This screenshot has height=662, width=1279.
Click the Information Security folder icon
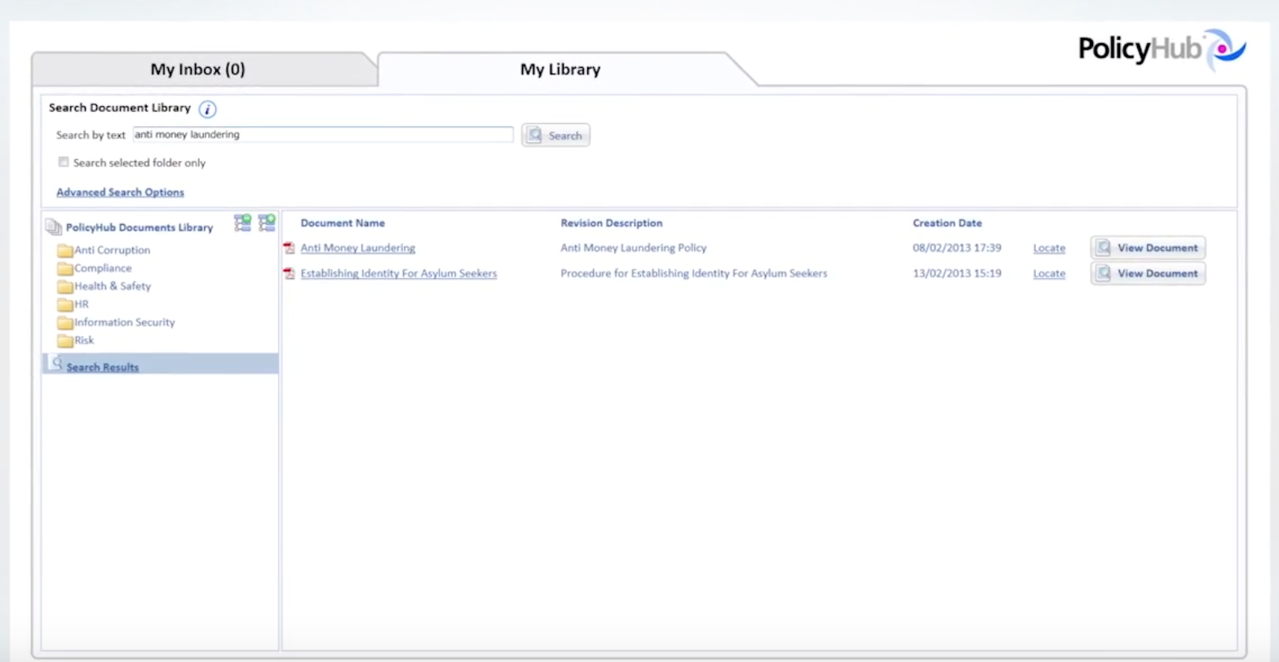(64, 323)
